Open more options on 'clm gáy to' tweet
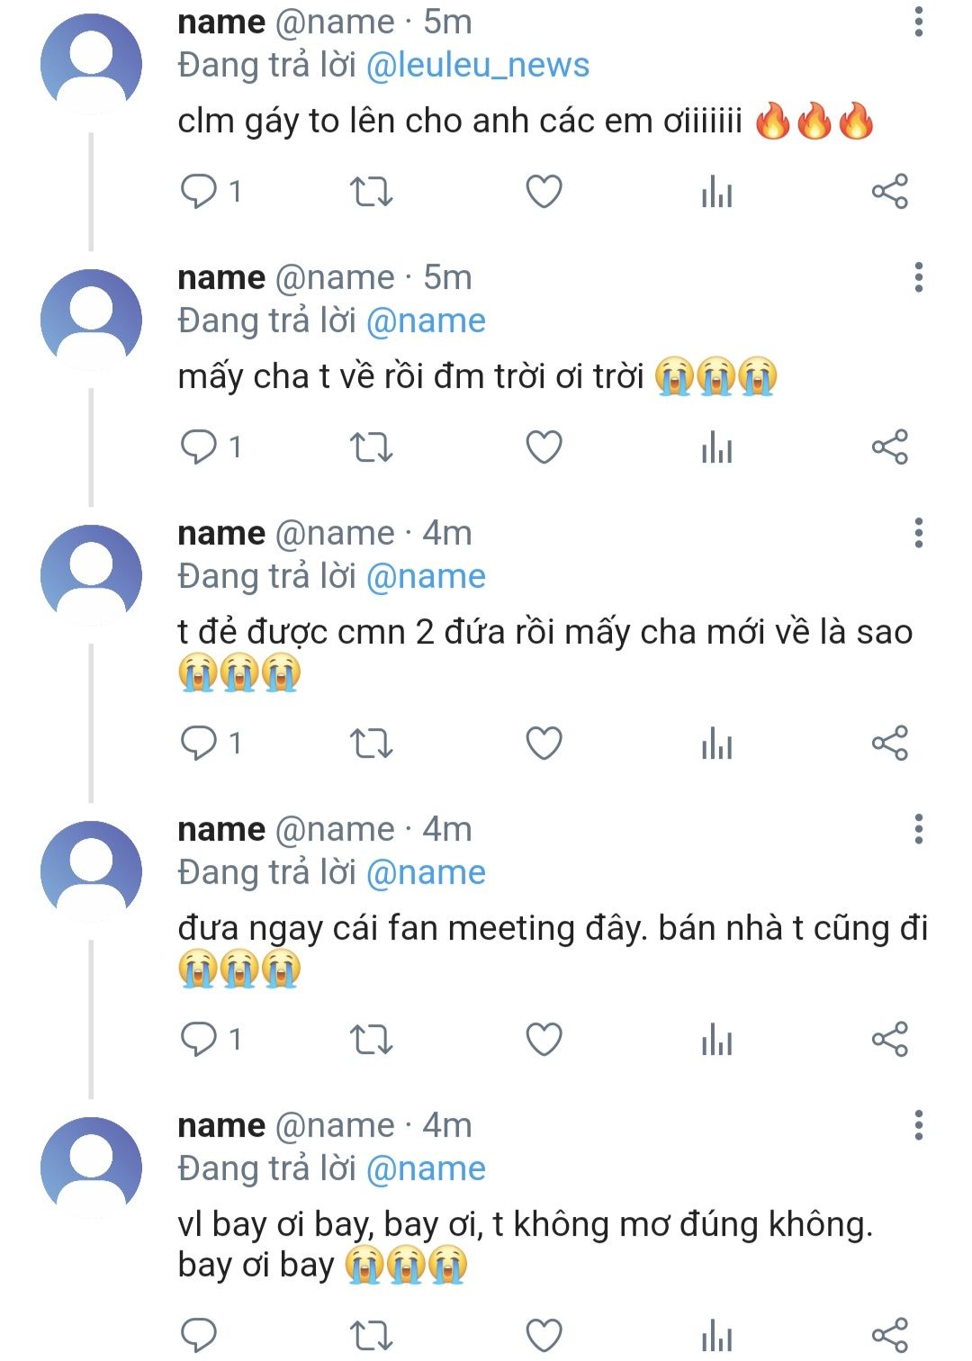Viewport: 972px width, 1361px height. 918,22
